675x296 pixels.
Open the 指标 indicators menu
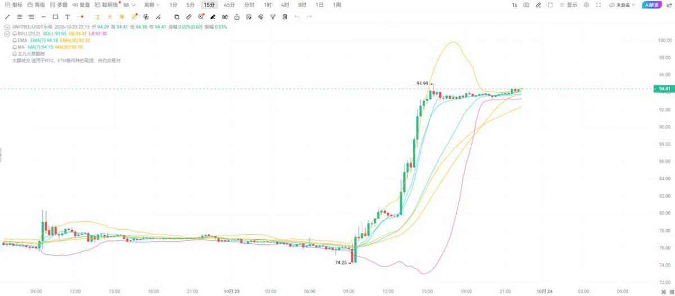pos(13,4)
